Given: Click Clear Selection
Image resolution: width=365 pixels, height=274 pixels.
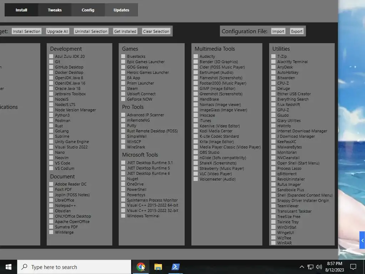Looking at the screenshot, I should 156,31.
